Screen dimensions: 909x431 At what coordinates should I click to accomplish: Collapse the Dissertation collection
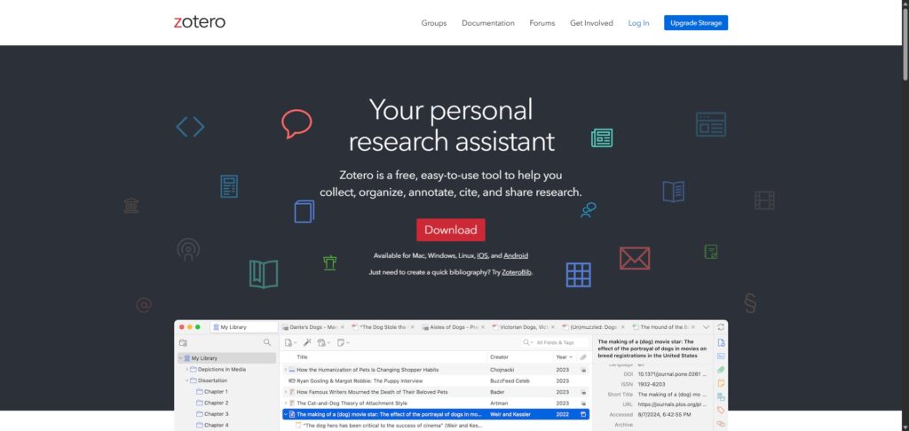point(186,380)
